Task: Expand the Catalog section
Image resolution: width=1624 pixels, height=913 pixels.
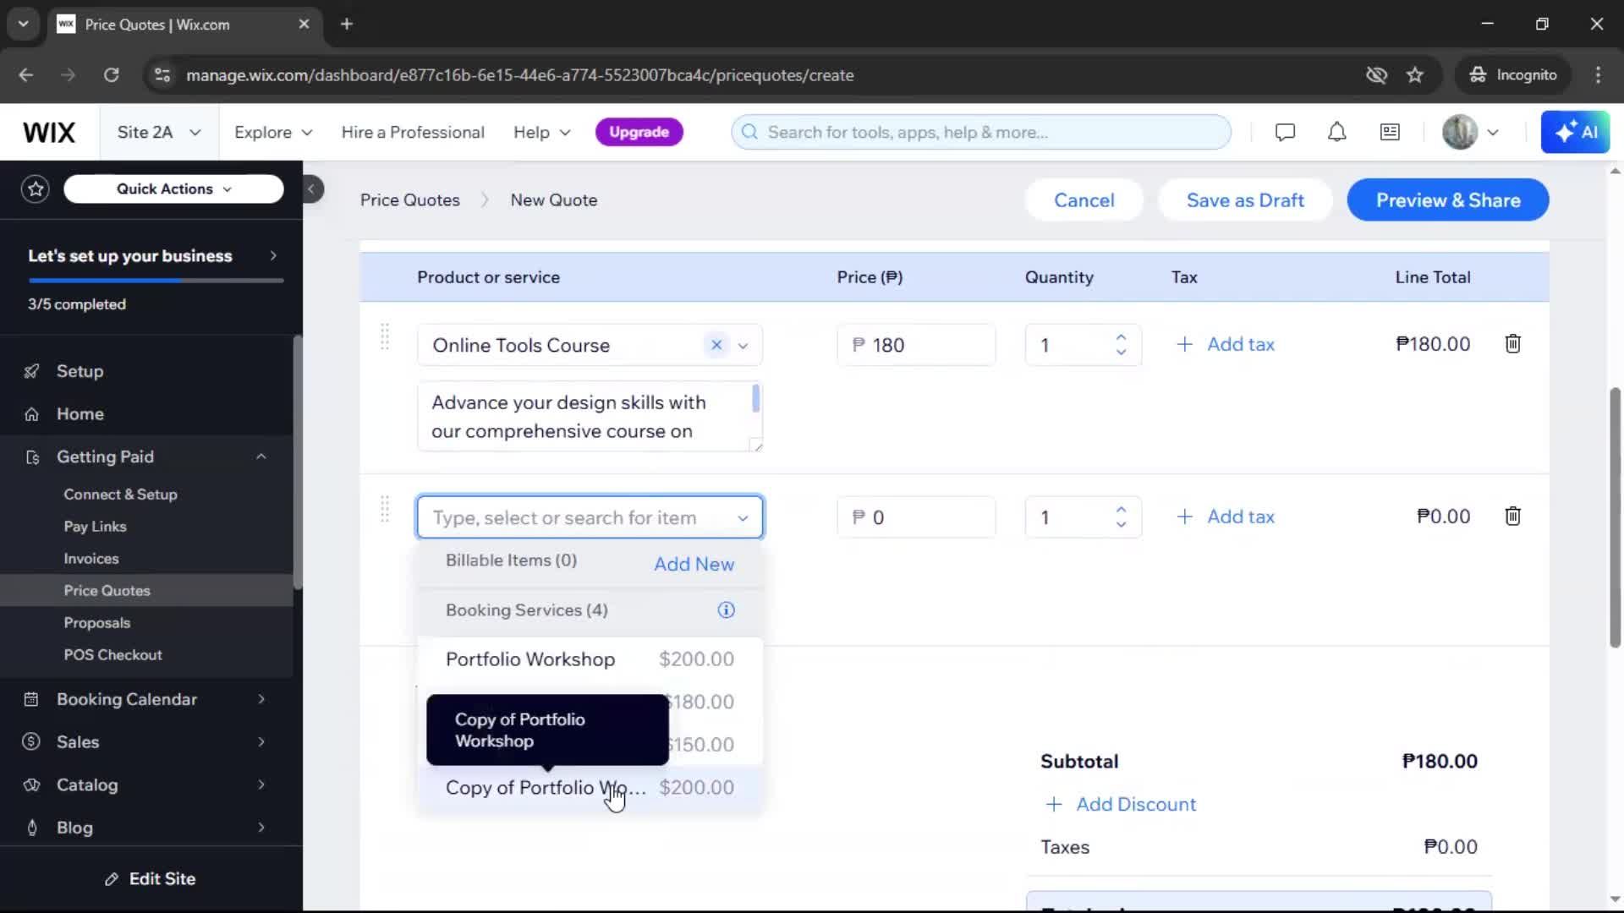Action: (261, 785)
